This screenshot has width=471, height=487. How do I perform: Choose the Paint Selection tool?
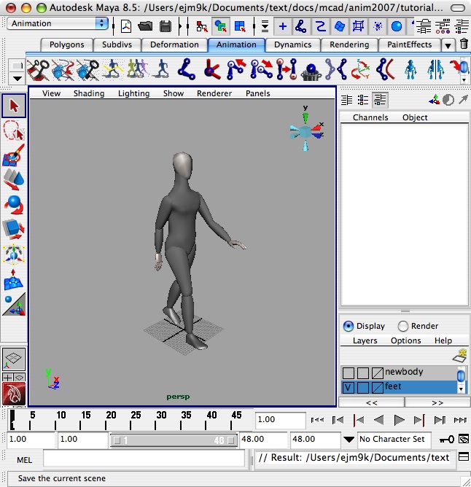click(14, 155)
